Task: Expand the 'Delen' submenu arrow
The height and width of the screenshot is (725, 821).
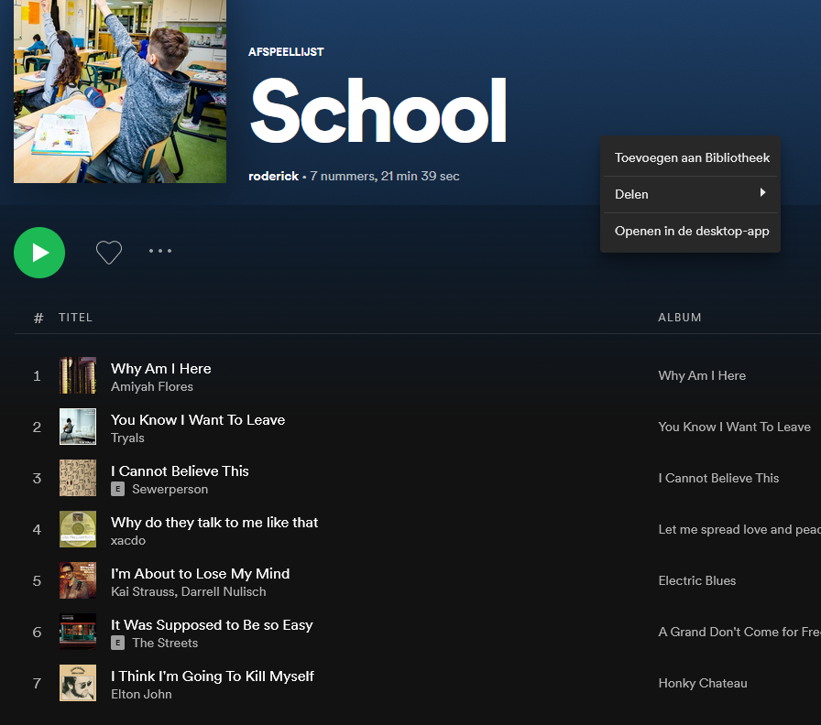Action: coord(763,192)
